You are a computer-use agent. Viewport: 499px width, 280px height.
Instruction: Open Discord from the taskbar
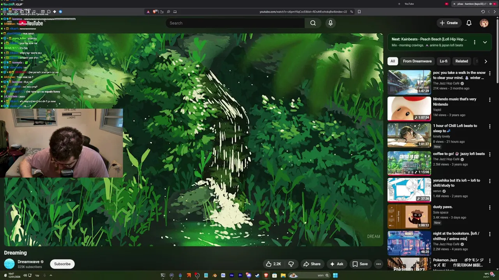point(248,275)
